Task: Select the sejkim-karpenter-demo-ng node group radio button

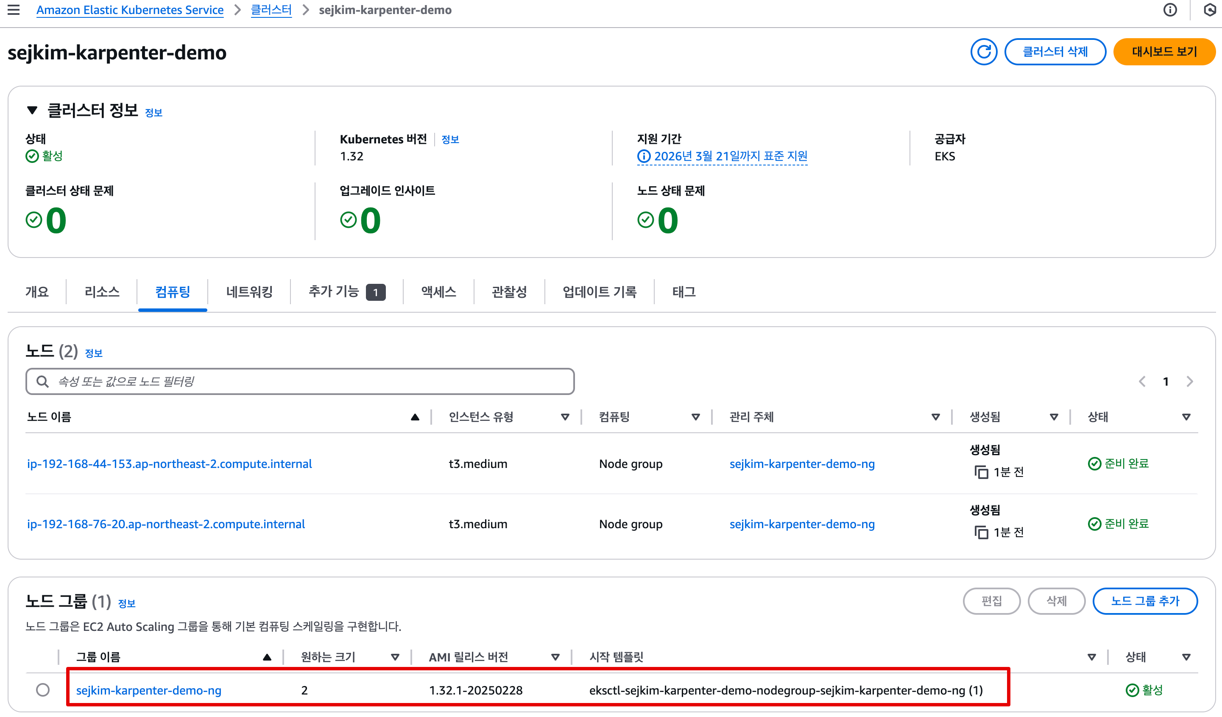Action: coord(43,689)
